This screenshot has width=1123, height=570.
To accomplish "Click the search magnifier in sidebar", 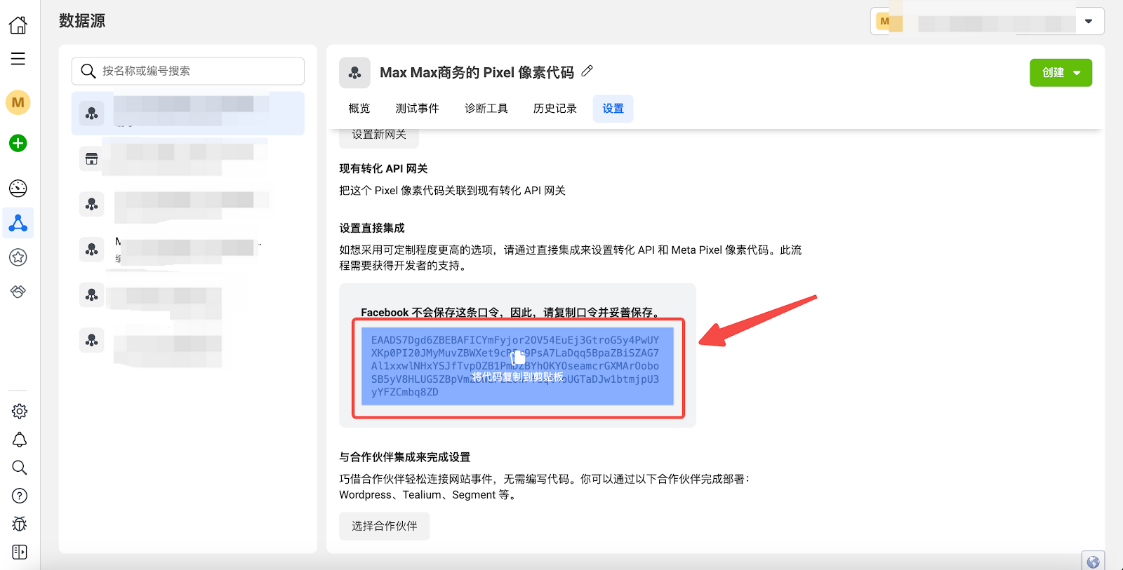I will pyautogui.click(x=20, y=468).
